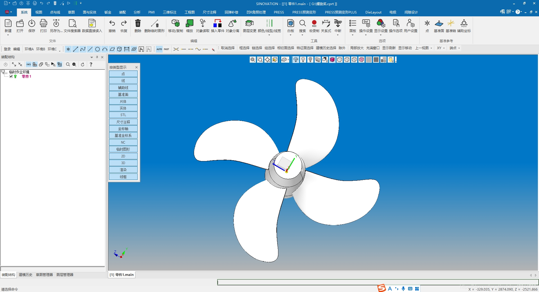The image size is (539, 292).
Task: Open 显示设置 display settings icon
Action: pos(381,23)
